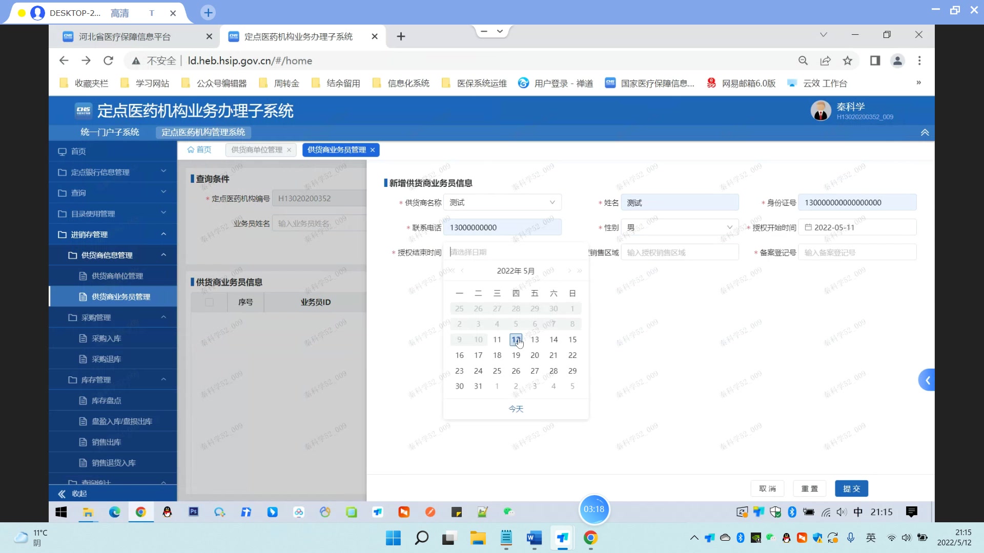The width and height of the screenshot is (984, 553).
Task: Go to next month in the calendar
Action: tap(569, 271)
